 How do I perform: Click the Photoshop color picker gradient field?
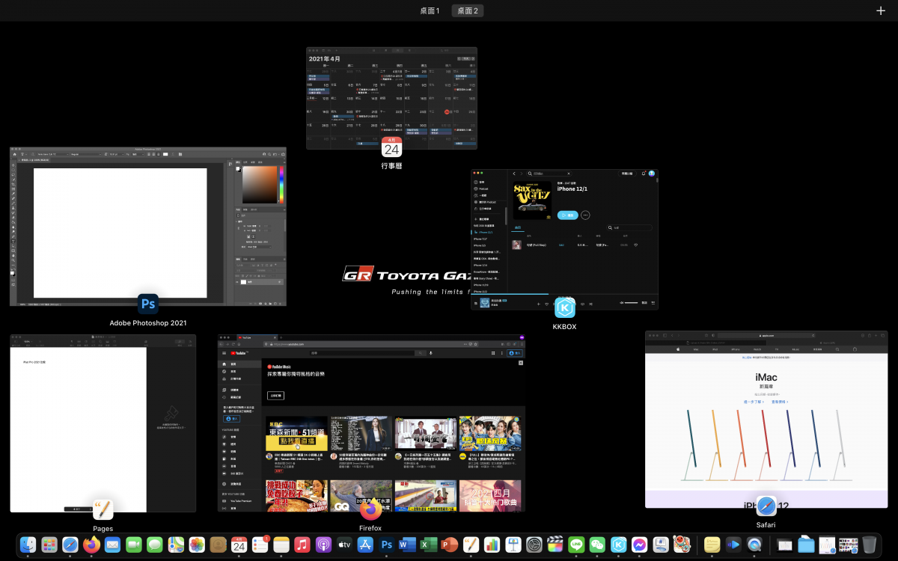point(259,185)
